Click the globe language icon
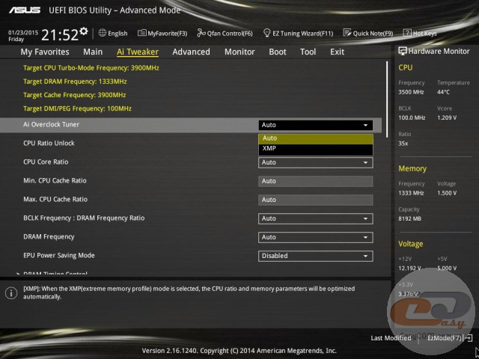 pyautogui.click(x=103, y=33)
